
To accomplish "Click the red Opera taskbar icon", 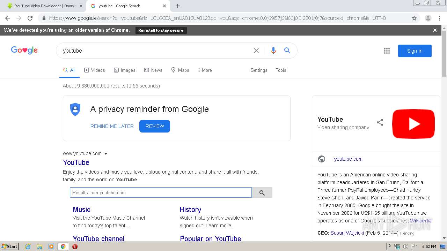I will pos(75,246).
